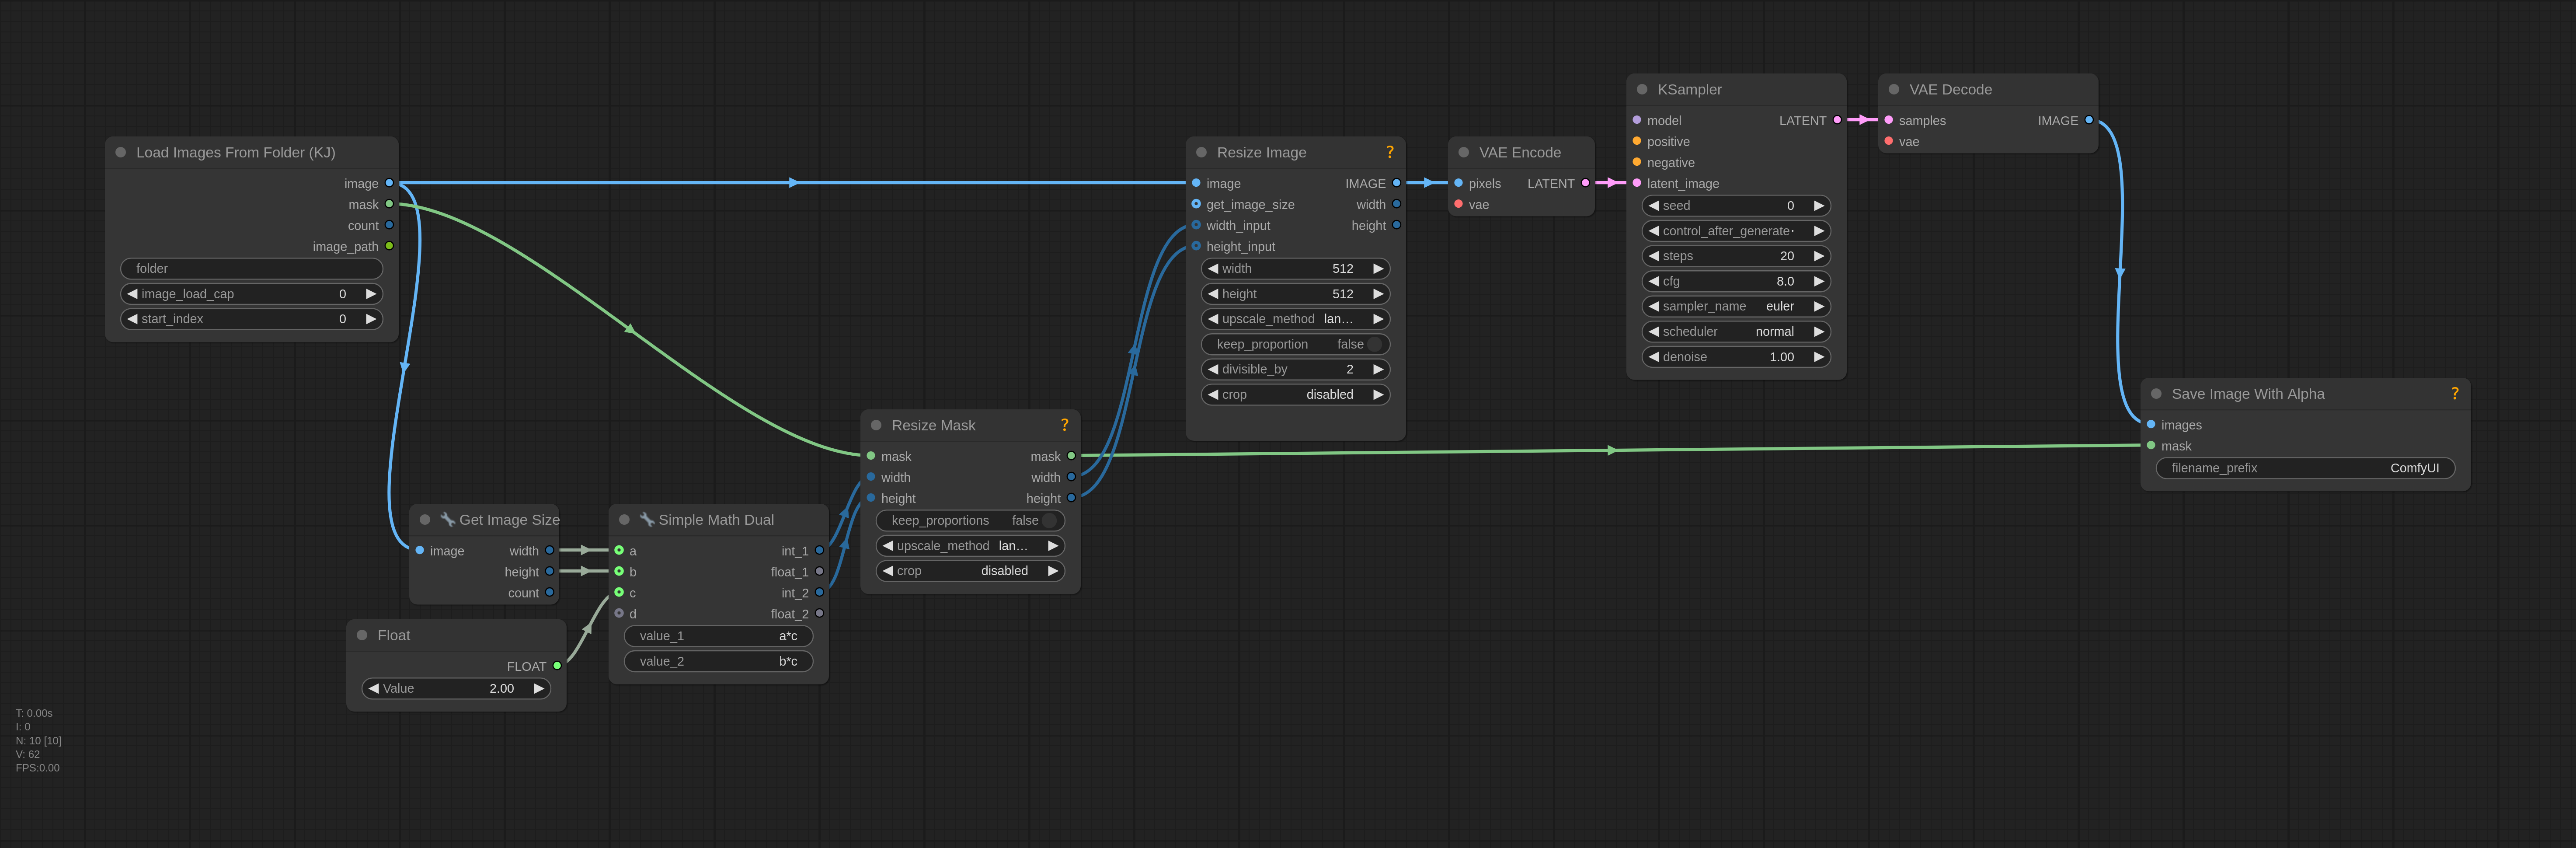Open crop dropdown in Resize Image
2576x848 pixels.
coord(1295,394)
